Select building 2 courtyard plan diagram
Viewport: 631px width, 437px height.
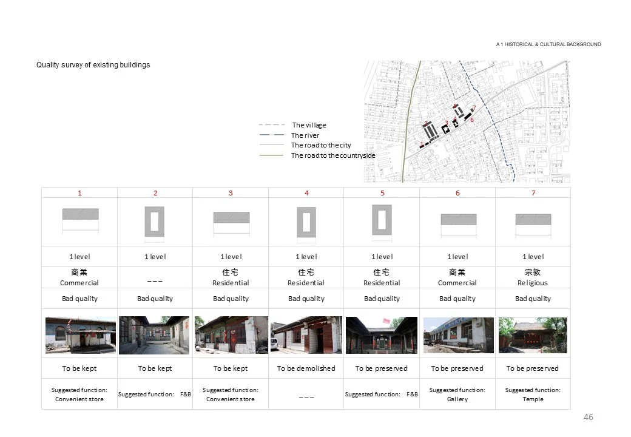155,224
